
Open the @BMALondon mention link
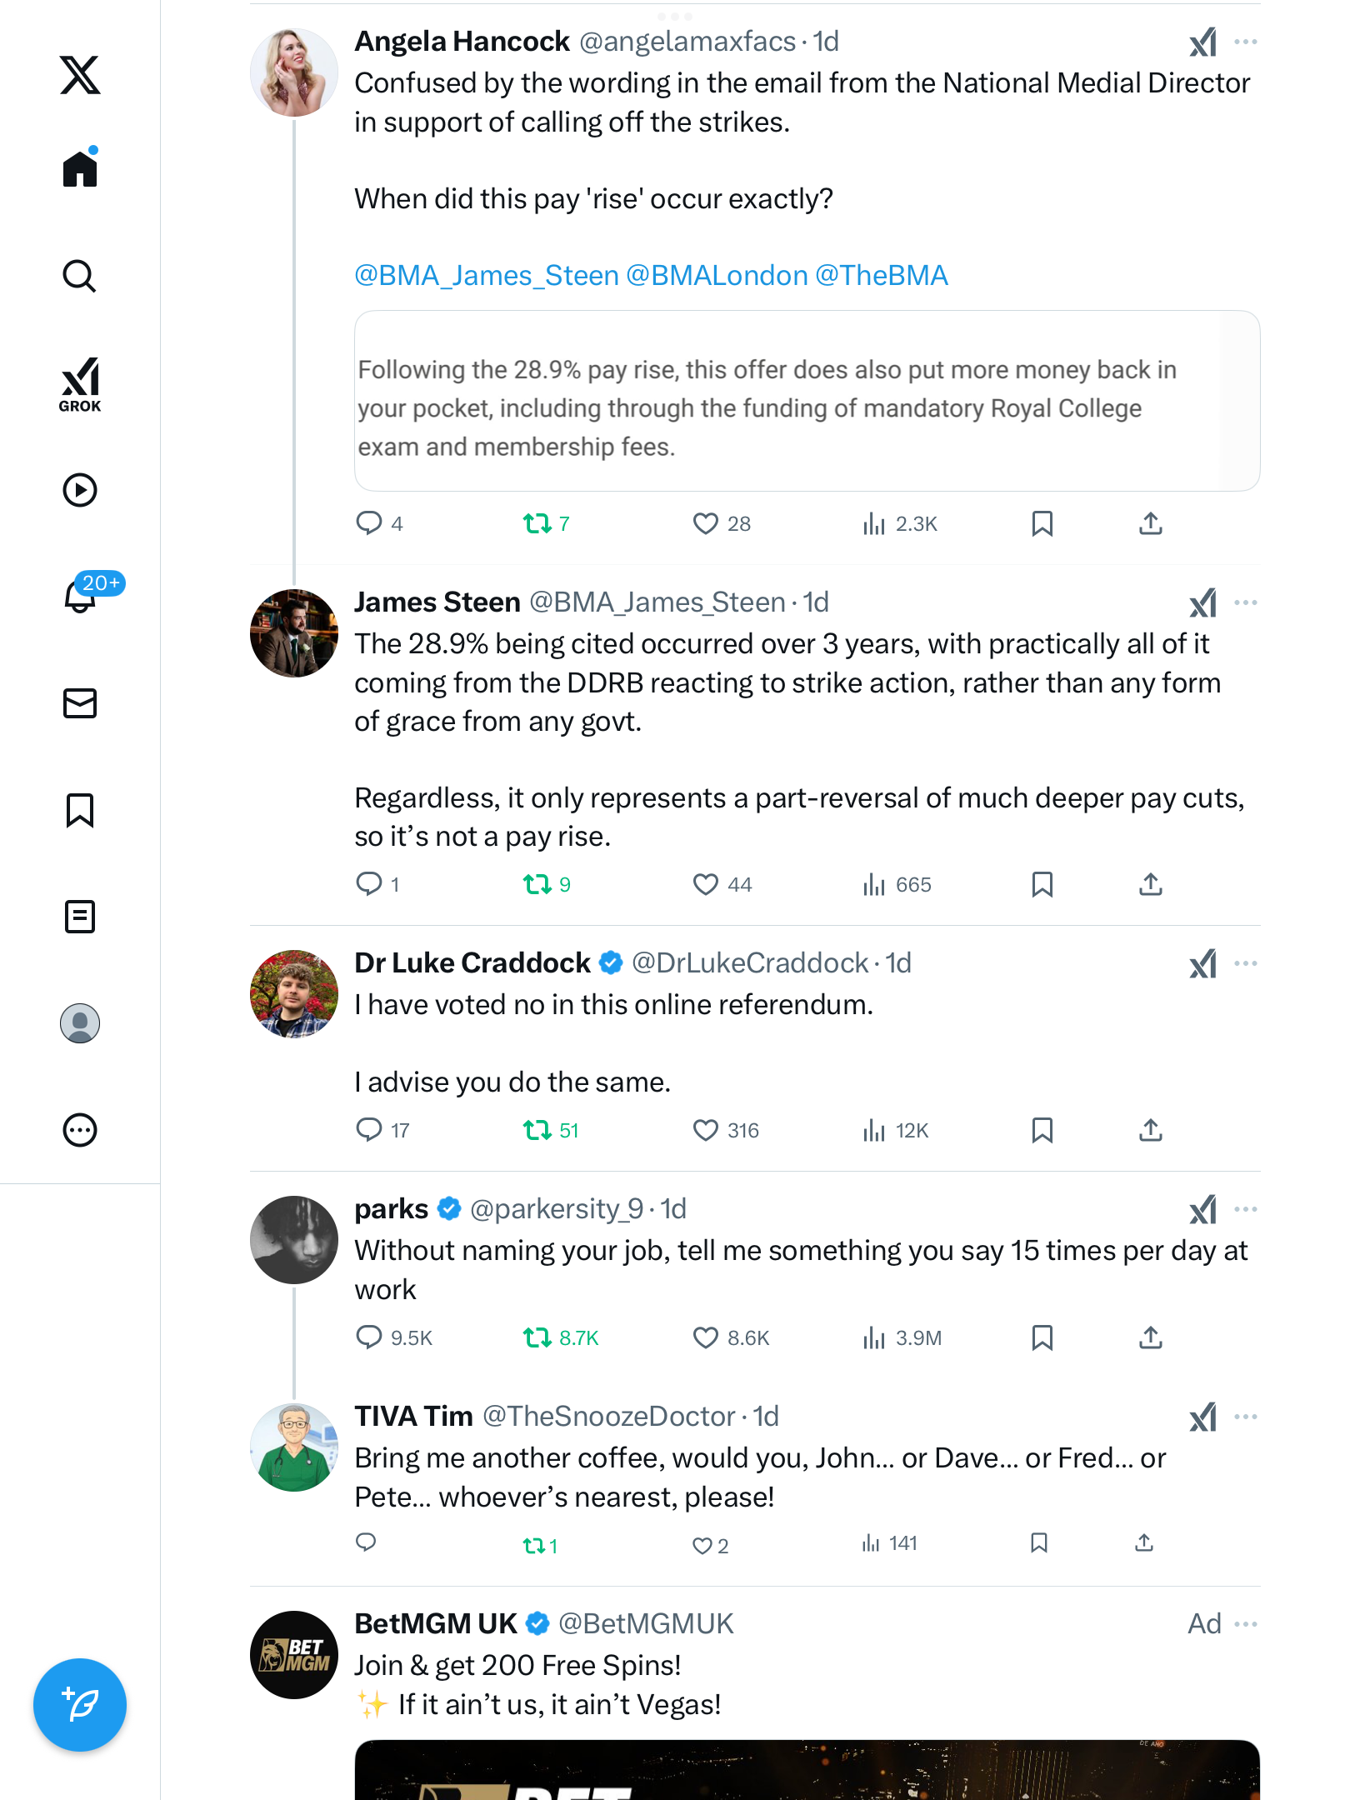click(717, 276)
